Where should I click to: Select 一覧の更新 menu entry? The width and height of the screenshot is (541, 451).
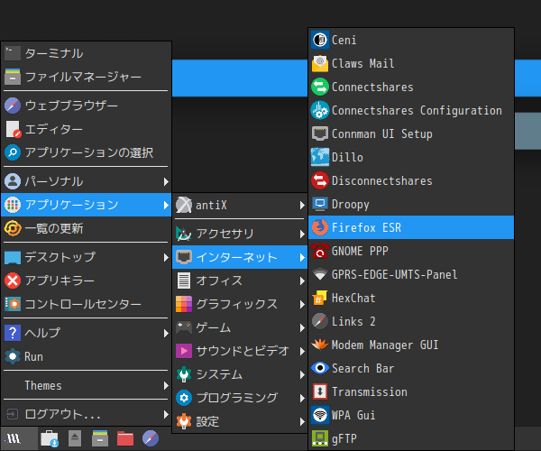click(87, 228)
